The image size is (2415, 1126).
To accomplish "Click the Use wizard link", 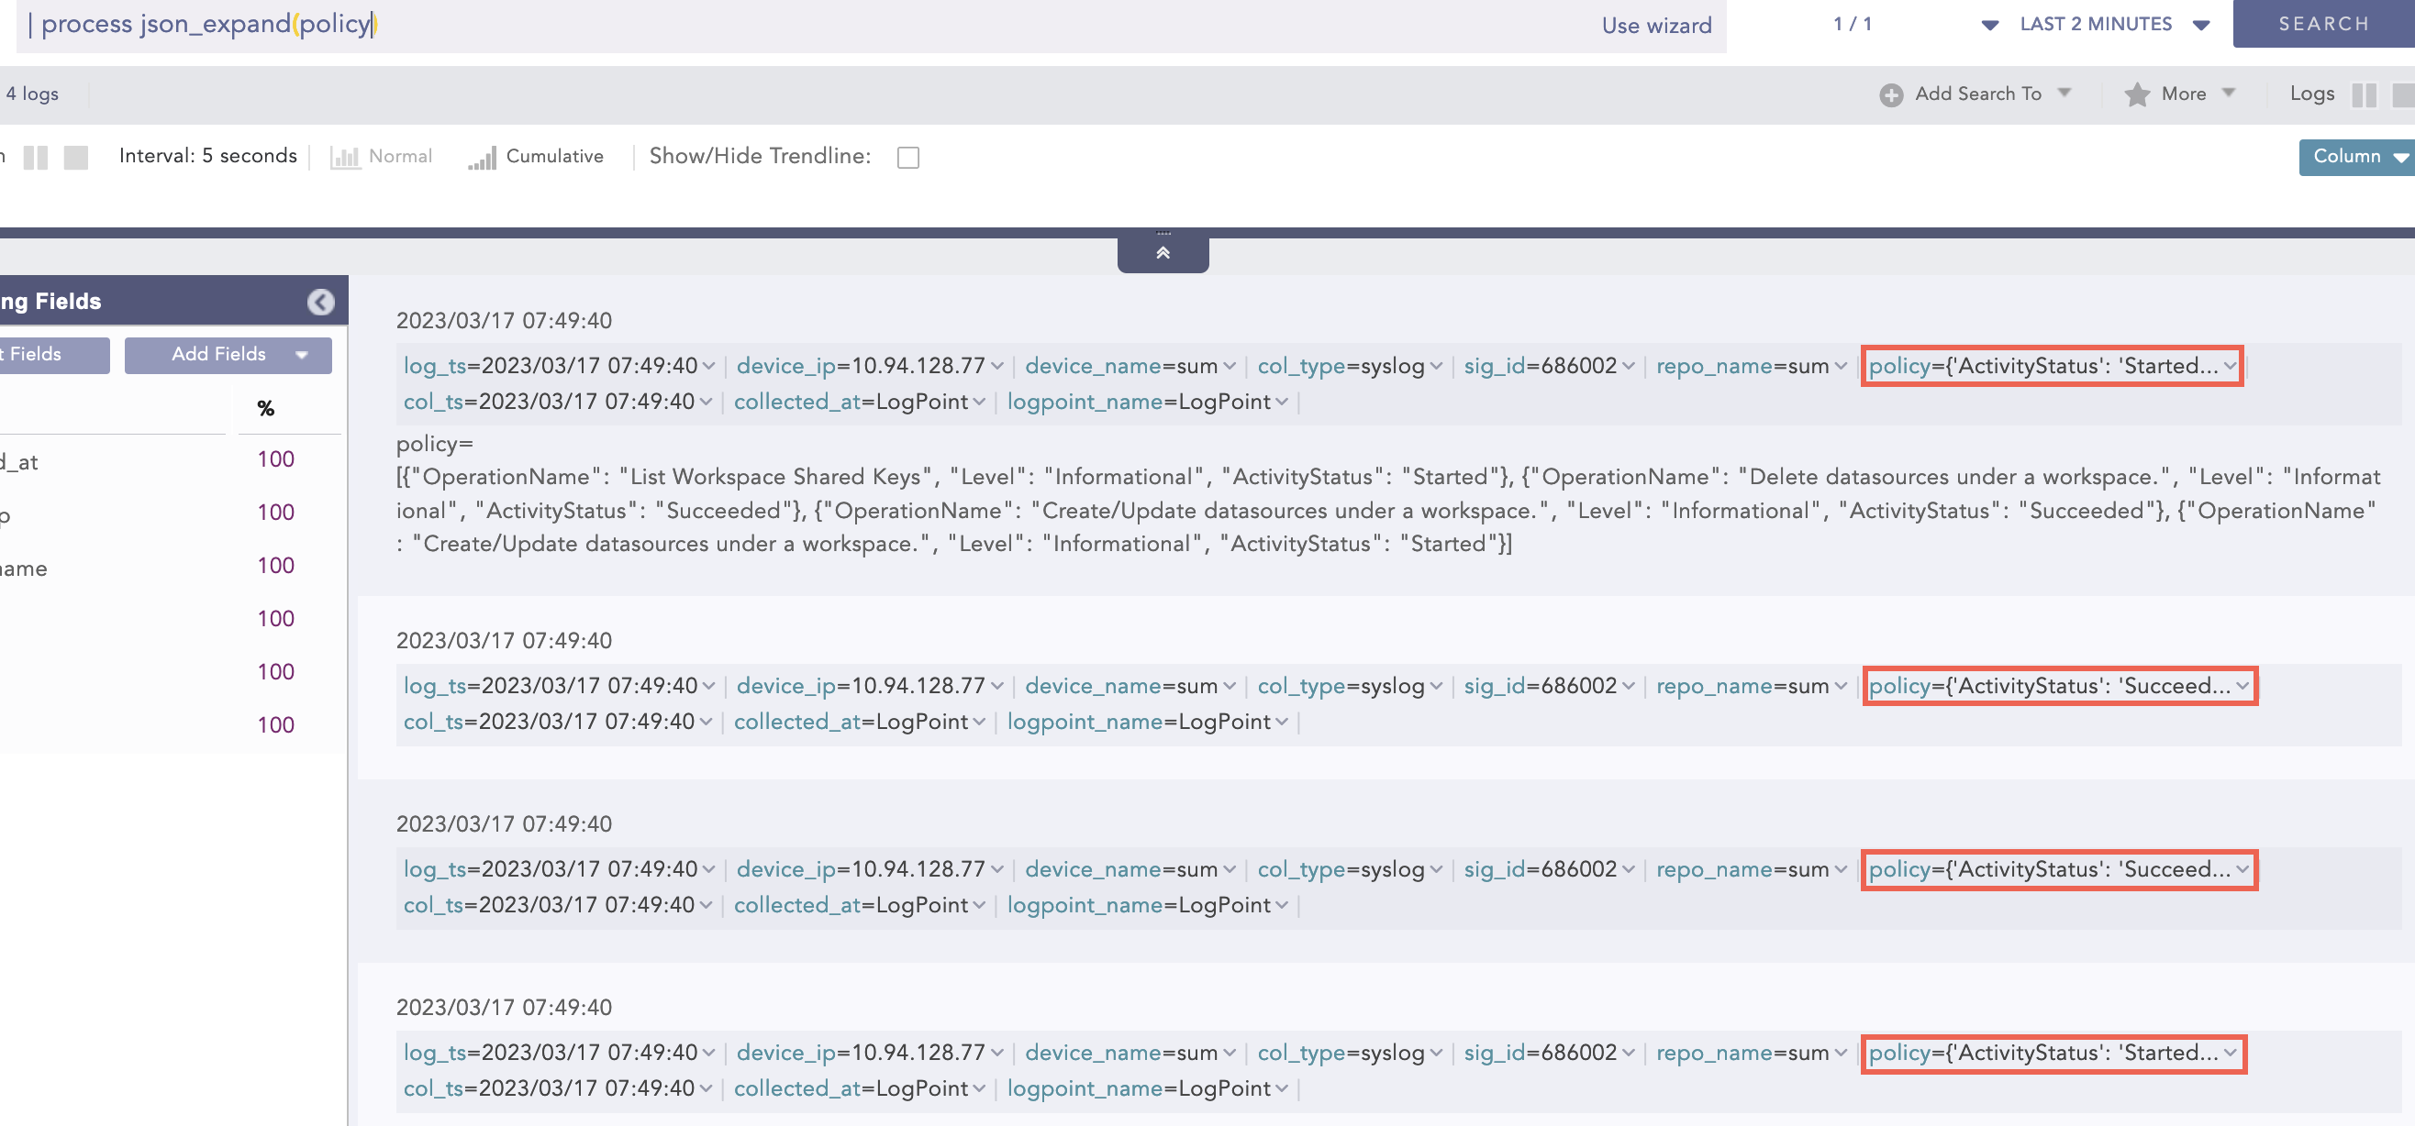I will [x=1655, y=26].
